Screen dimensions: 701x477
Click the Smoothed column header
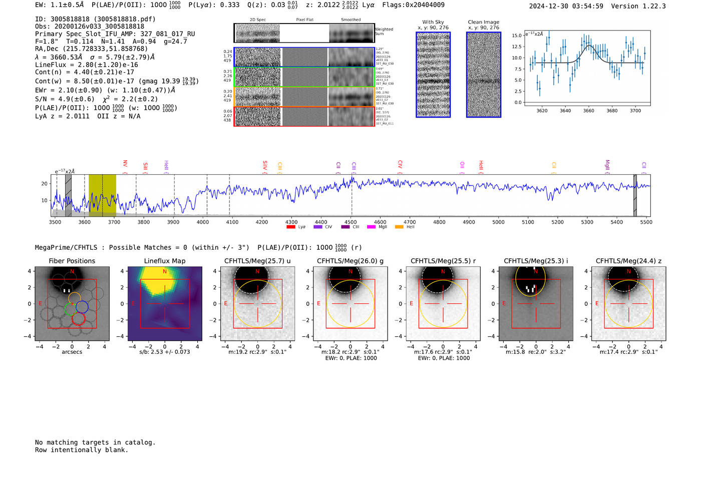[x=351, y=20]
